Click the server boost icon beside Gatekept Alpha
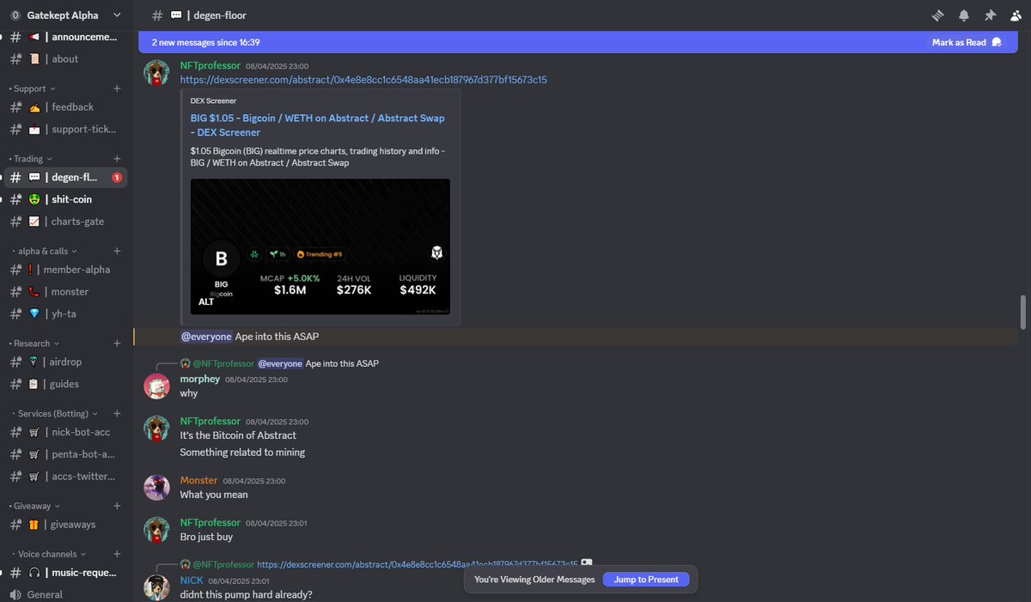 click(15, 15)
